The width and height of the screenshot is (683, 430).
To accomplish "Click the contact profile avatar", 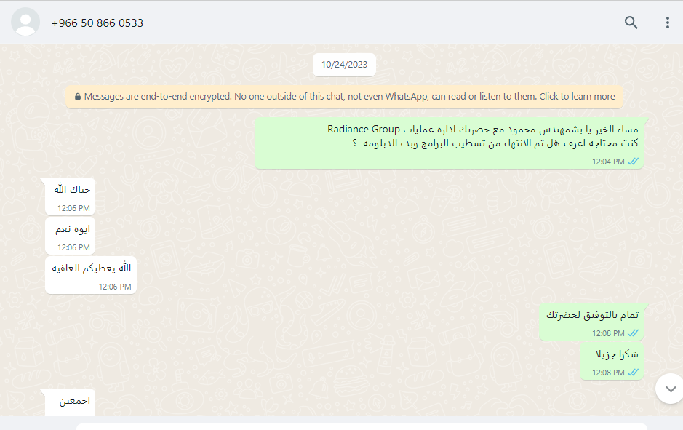I will [25, 22].
